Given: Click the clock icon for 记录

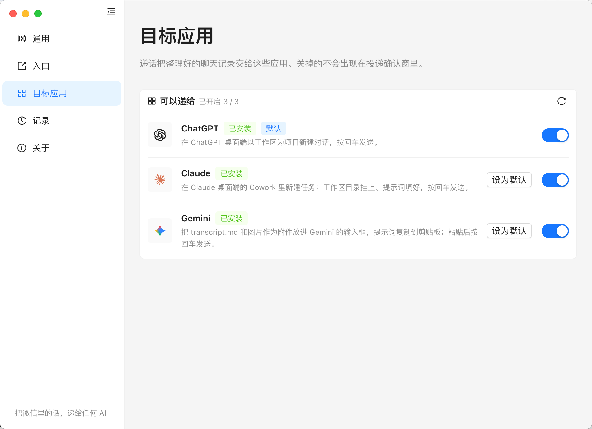Looking at the screenshot, I should (22, 121).
